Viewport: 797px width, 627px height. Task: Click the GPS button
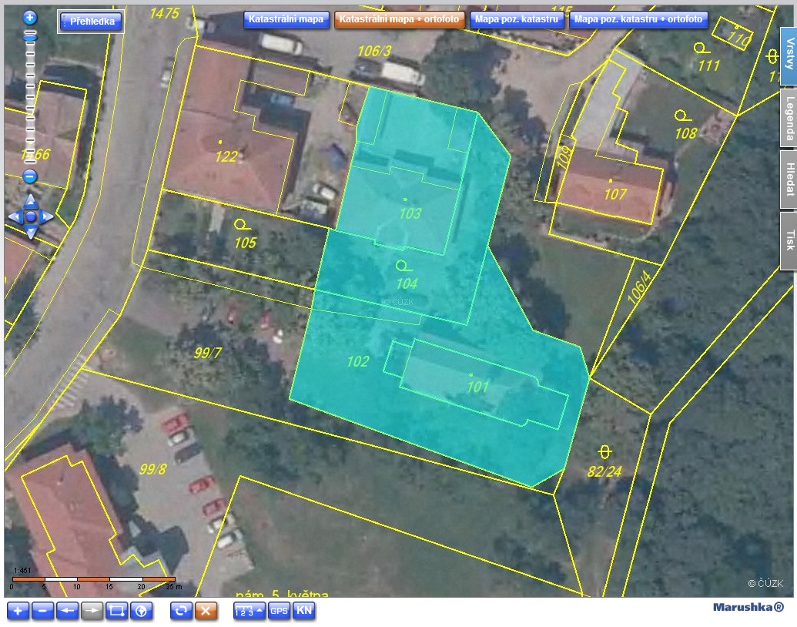pyautogui.click(x=279, y=610)
